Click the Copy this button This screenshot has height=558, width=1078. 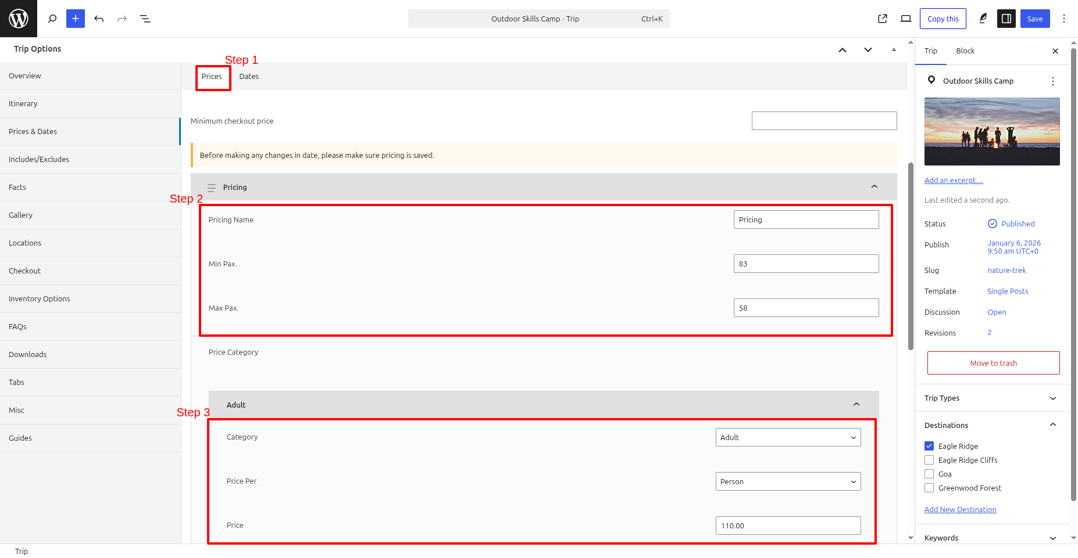943,19
